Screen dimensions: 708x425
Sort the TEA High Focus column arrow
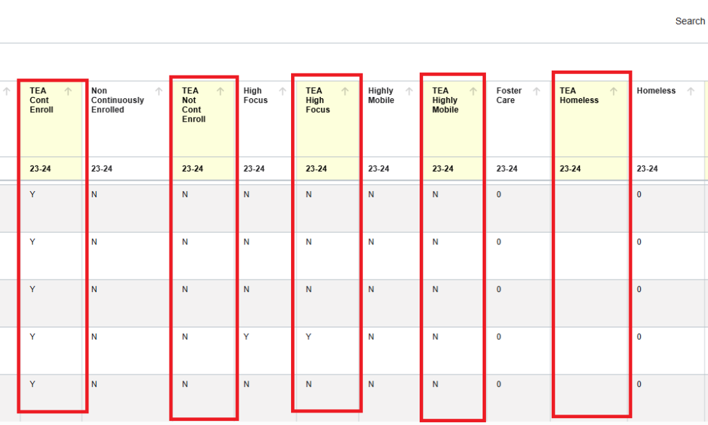click(345, 91)
